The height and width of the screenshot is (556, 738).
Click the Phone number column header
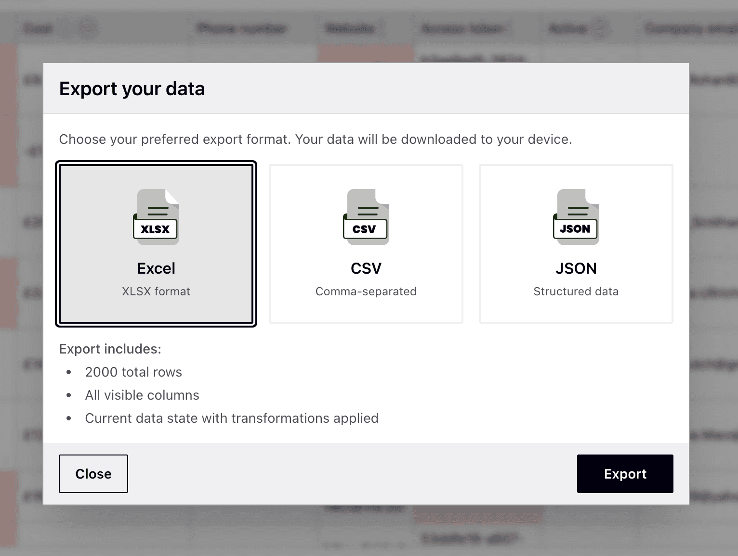tap(240, 28)
